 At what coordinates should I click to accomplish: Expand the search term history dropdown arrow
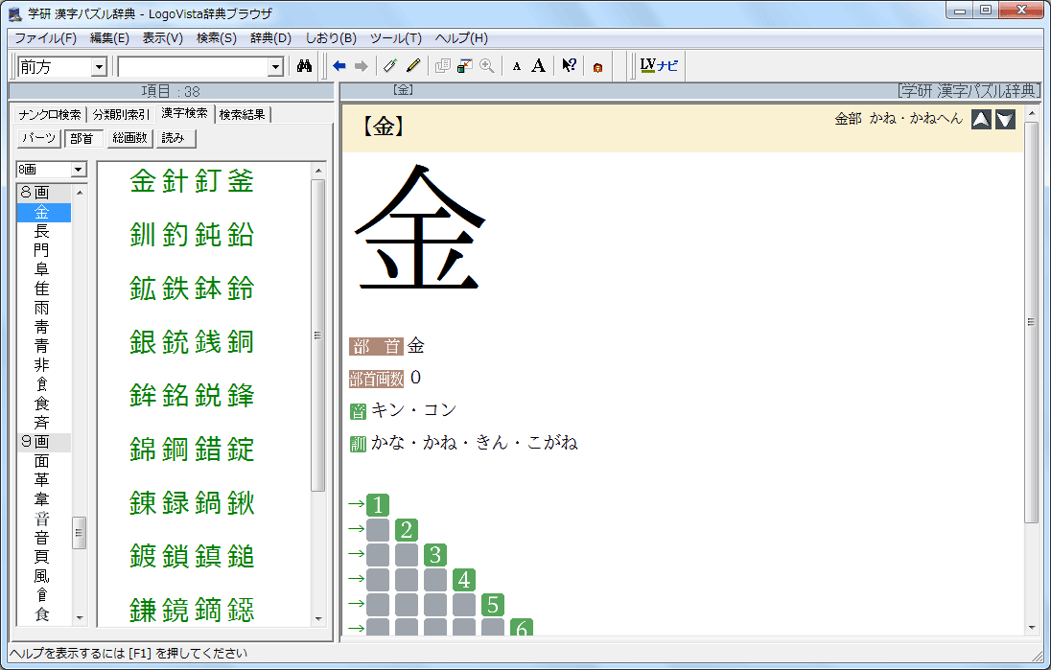click(x=275, y=66)
